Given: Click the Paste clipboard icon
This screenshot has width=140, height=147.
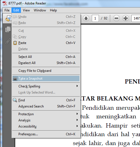Looking at the screenshot, I should click(15, 43).
